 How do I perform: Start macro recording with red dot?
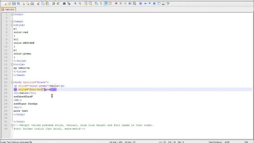116,4
